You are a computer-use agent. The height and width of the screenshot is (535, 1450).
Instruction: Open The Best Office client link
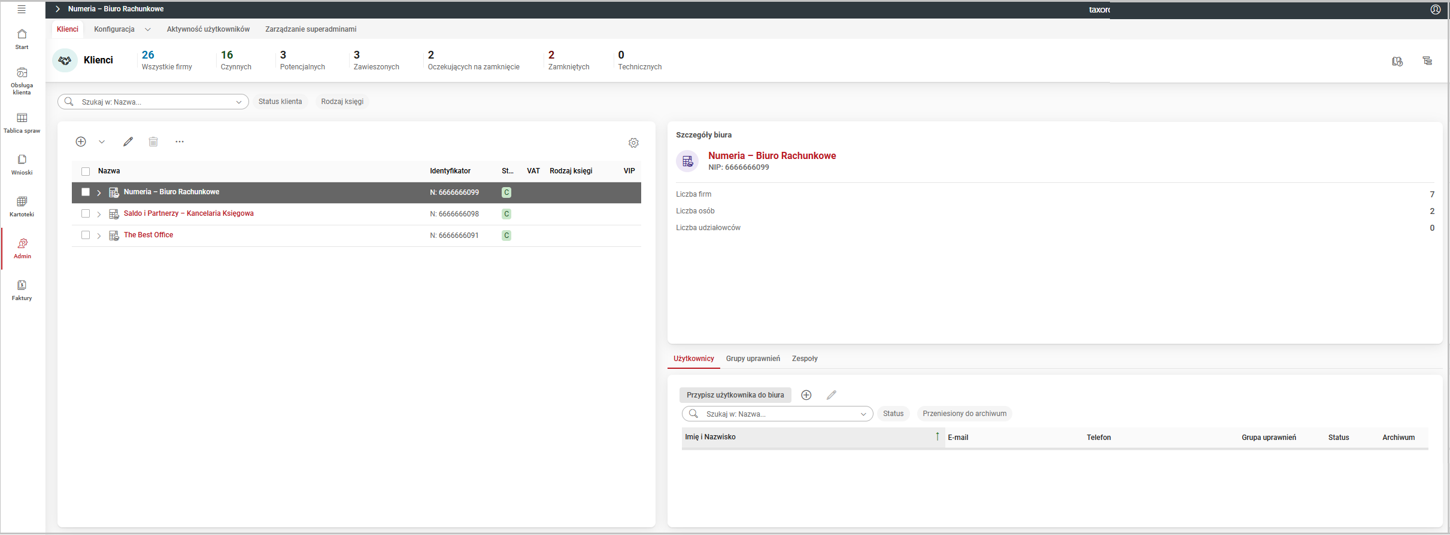click(x=148, y=235)
